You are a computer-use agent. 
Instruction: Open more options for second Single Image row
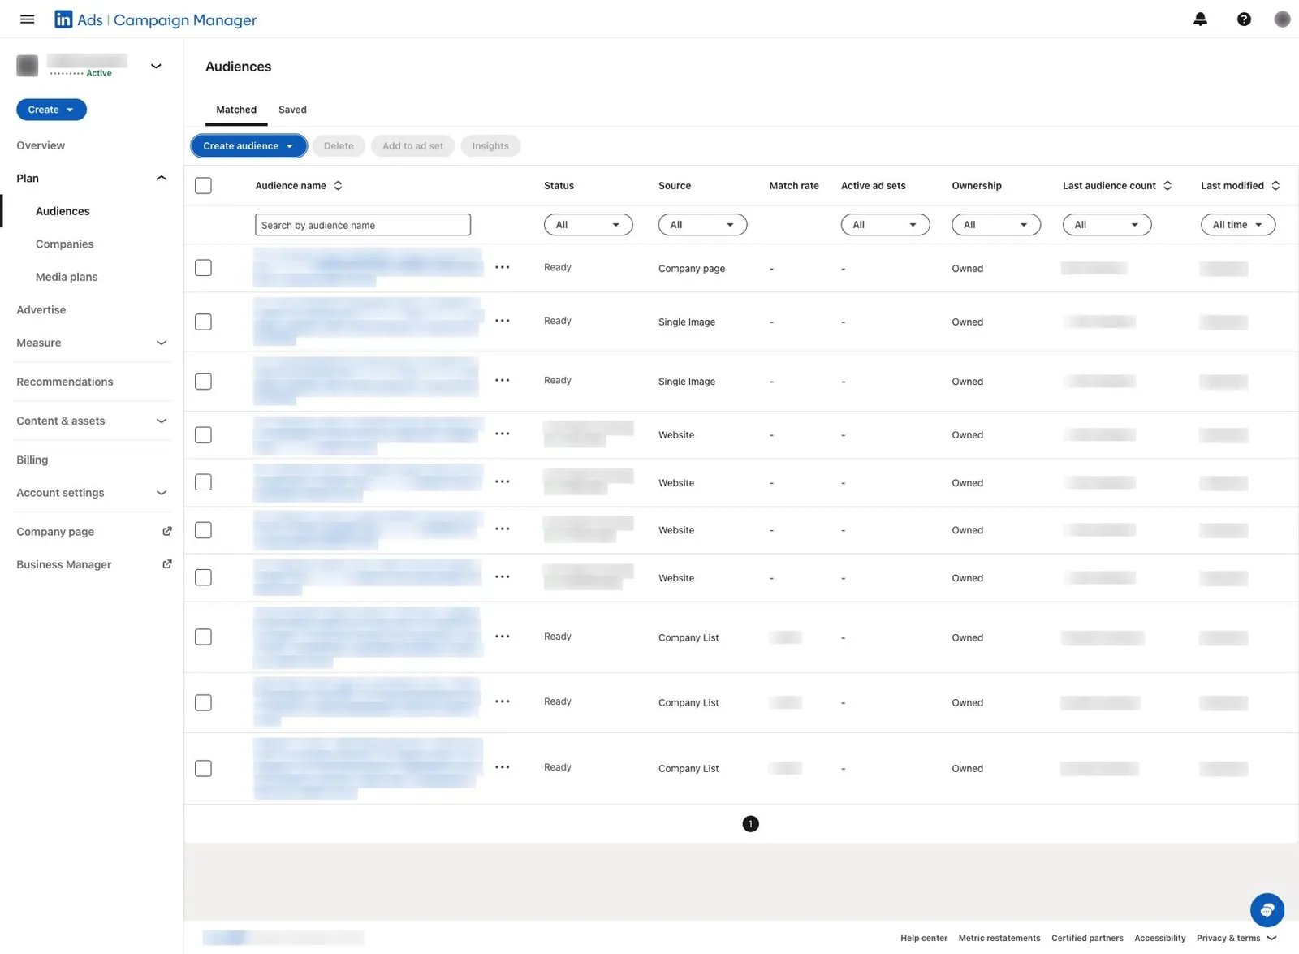(503, 380)
